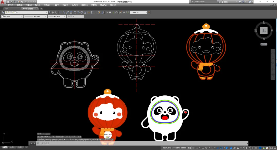Click the help question mark icon
Image resolution: width=277 pixels, height=150 pixels.
(250, 2)
